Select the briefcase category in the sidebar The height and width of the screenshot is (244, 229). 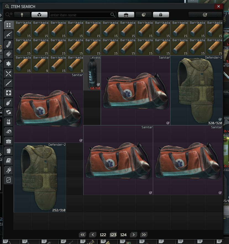pyautogui.click(x=8, y=141)
